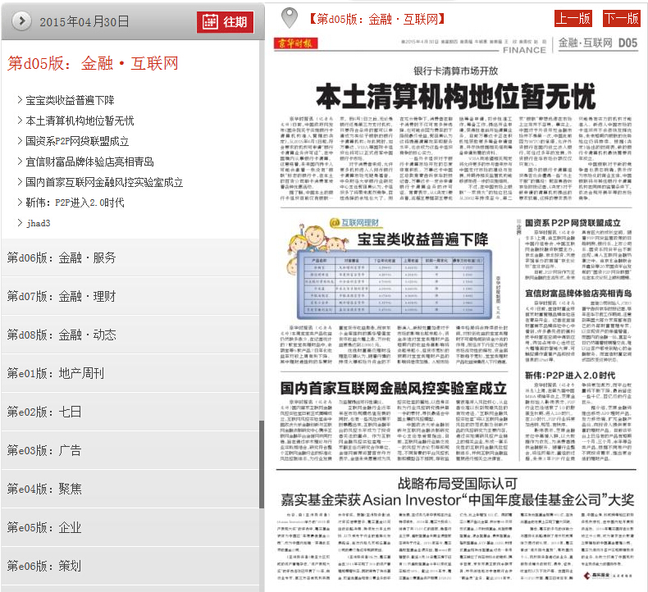Click the arrow beside 宝宝类收益普遍下降
Image resolution: width=648 pixels, height=592 pixels.
click(x=20, y=99)
